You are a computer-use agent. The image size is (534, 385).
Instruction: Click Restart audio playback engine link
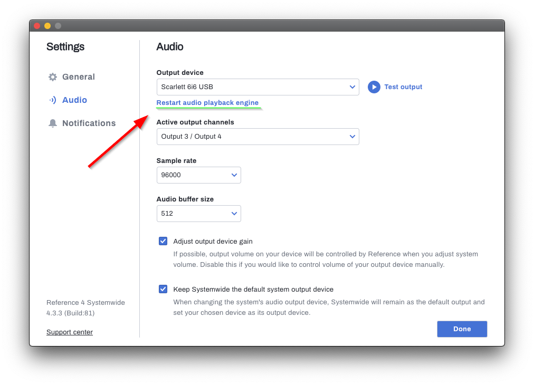tap(207, 103)
